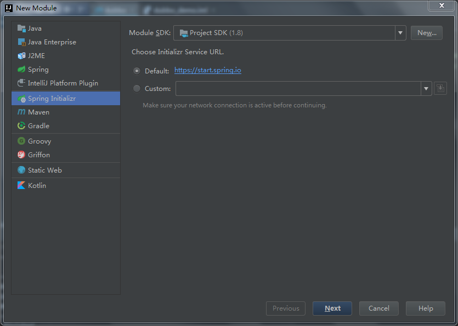Click the Choose Initializr Service URL text
The height and width of the screenshot is (326, 458).
(x=178, y=52)
